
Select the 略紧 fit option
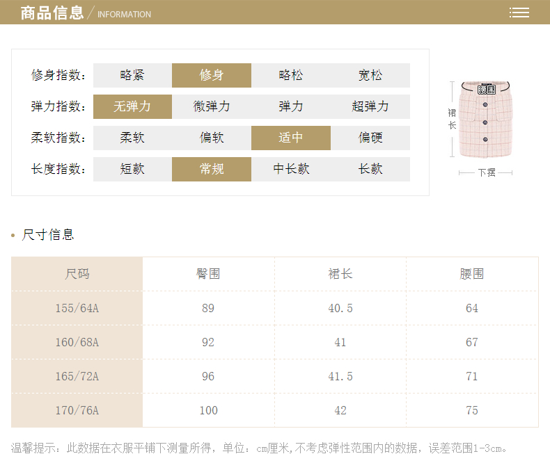pos(132,75)
